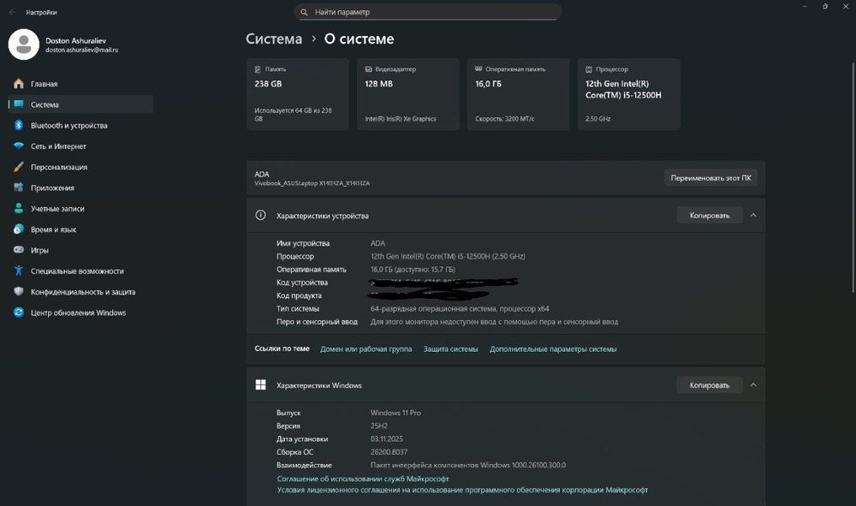The height and width of the screenshot is (506, 856).
Task: Open Условия лицензионного соглашения link
Action: pos(462,490)
